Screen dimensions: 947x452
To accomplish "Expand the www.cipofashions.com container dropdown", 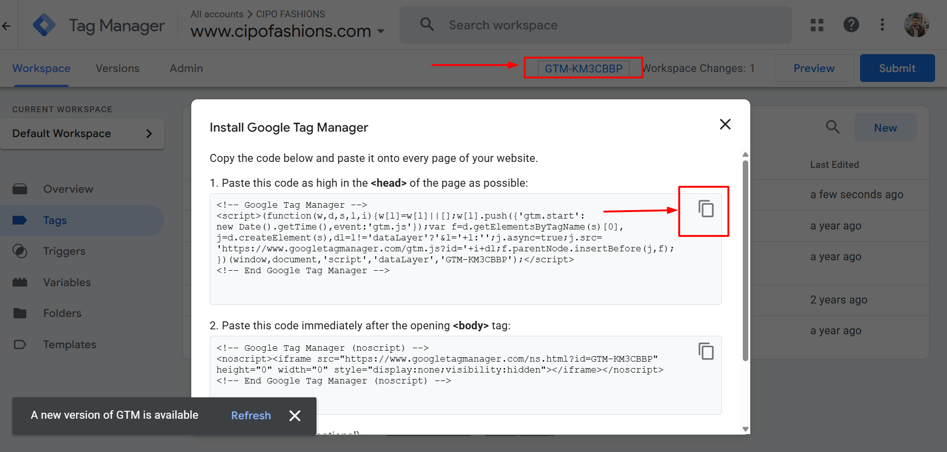I will pos(381,31).
